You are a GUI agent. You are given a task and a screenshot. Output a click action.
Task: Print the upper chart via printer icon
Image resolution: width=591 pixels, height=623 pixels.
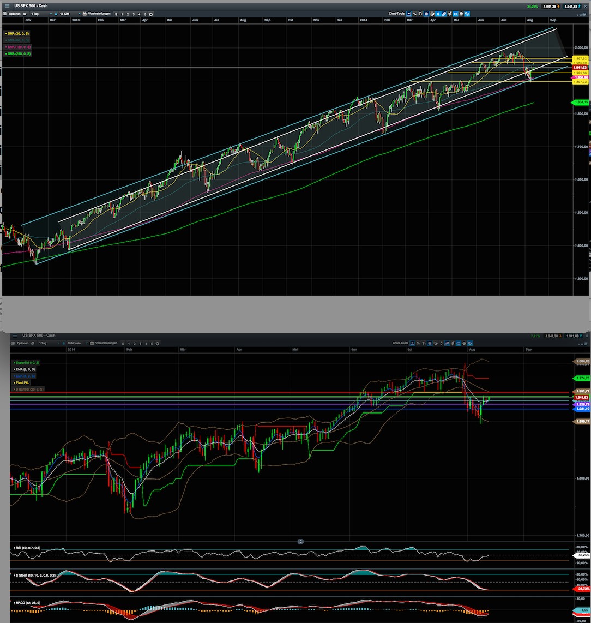pyautogui.click(x=461, y=14)
